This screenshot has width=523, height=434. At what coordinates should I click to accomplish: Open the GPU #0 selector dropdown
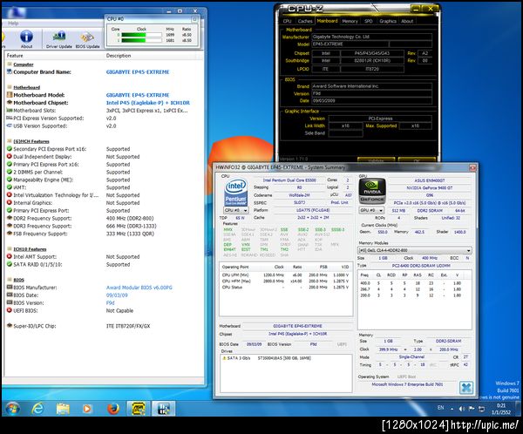point(371,210)
